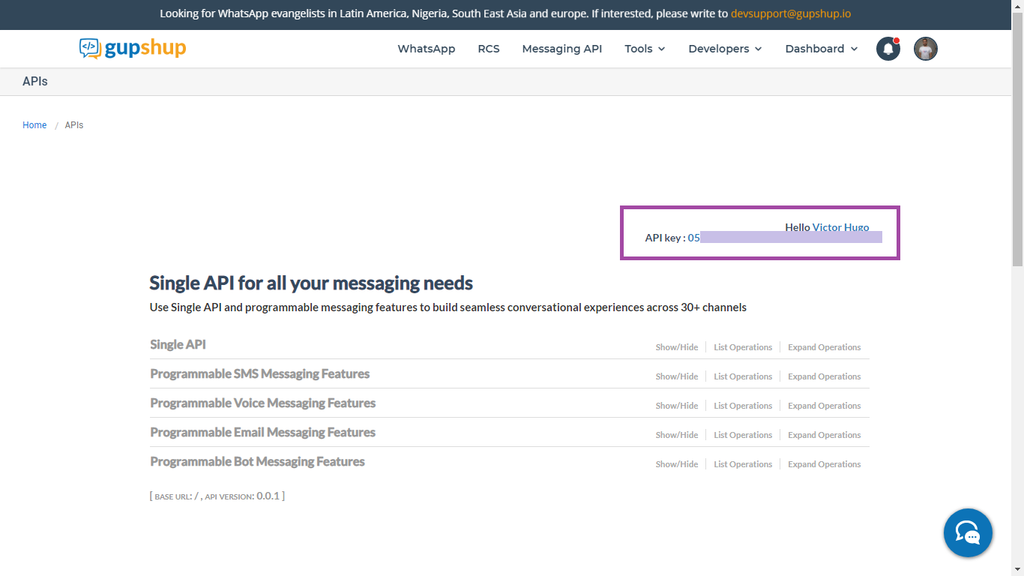Expand Operations for Voice Messaging
The image size is (1024, 576).
click(x=825, y=406)
